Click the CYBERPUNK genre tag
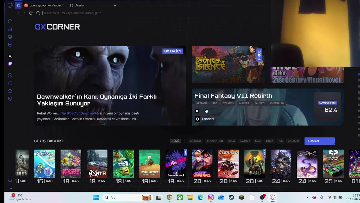Image resolution: width=360 pixels, height=203 pixels. (x=277, y=103)
